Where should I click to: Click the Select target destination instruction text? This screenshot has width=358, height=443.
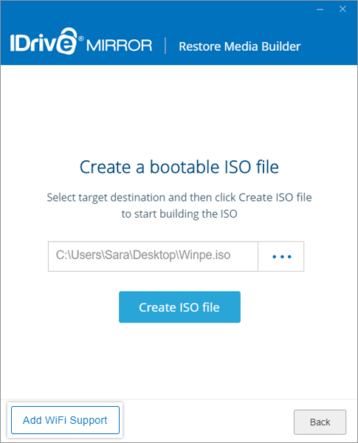[x=179, y=197]
